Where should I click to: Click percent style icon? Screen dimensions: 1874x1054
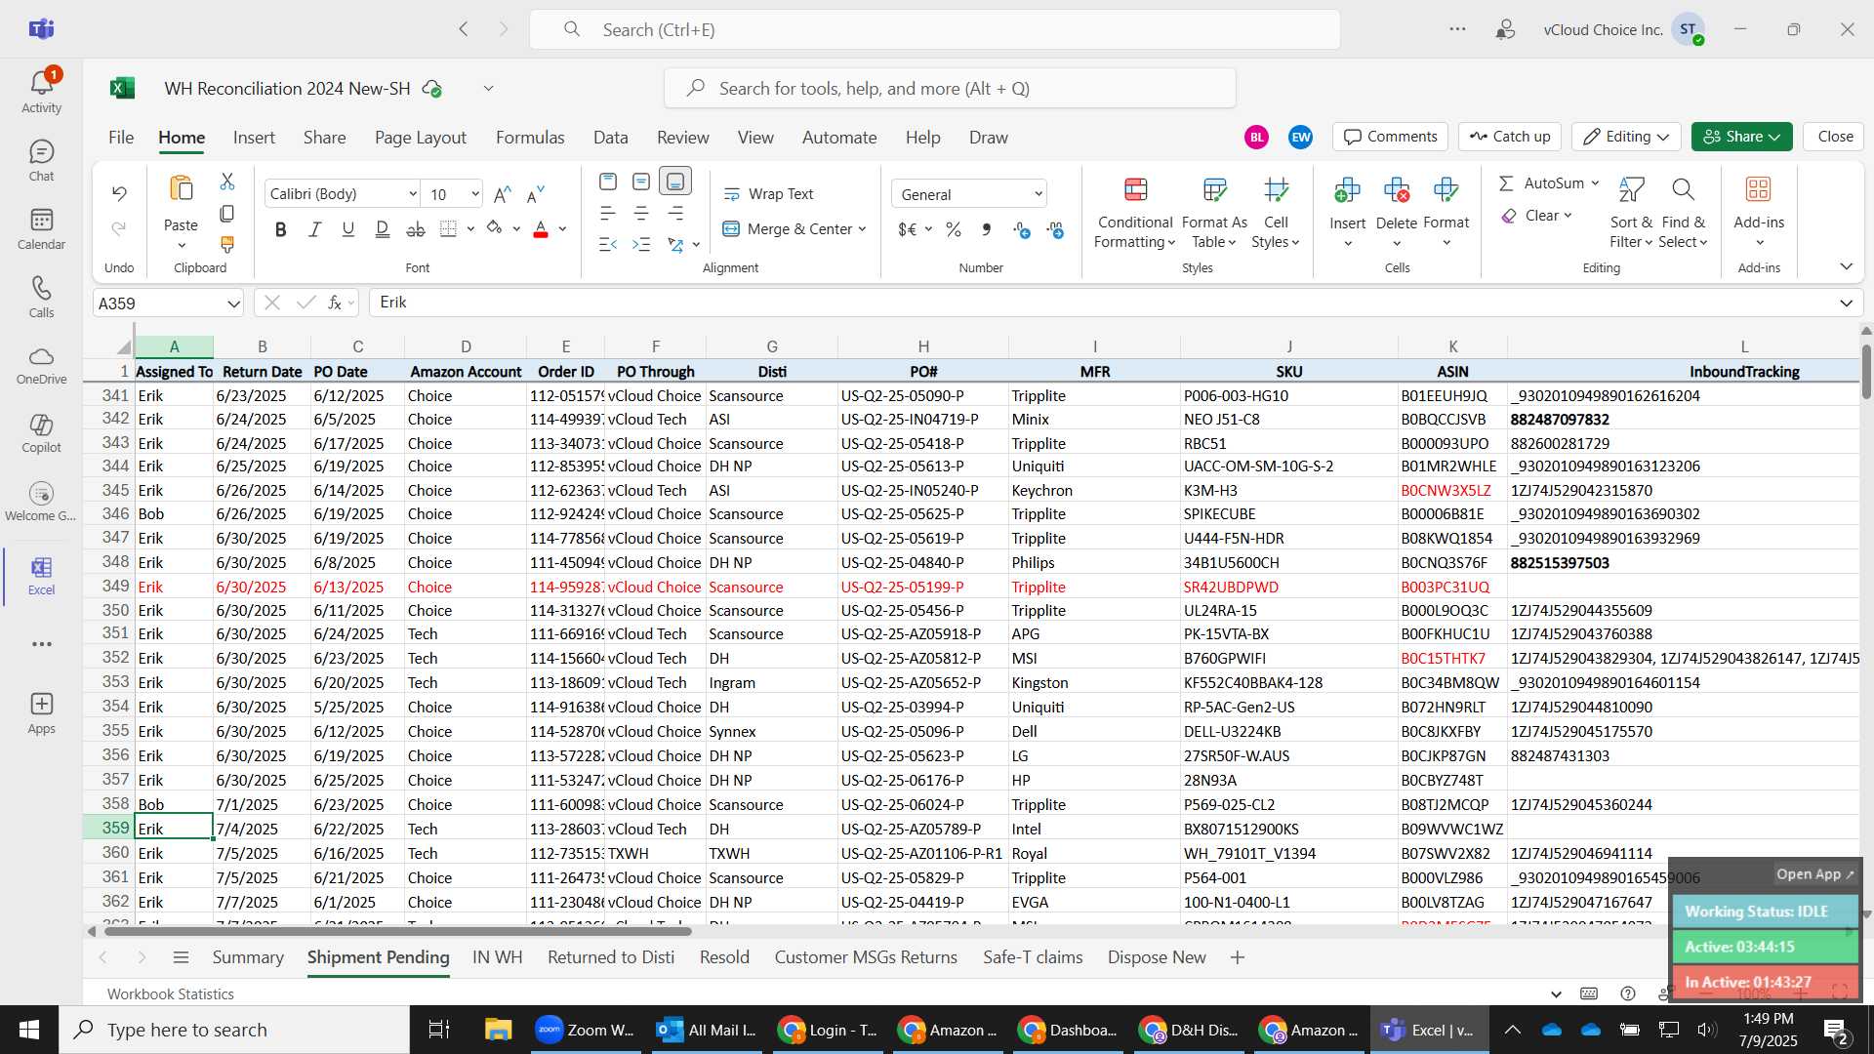(x=954, y=229)
